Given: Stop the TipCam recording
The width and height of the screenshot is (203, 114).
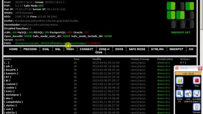Looking at the screenshot, I should click(197, 80).
